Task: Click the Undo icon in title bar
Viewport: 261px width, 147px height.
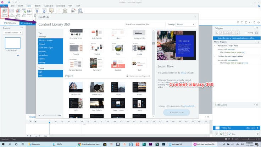Action: (12, 2)
